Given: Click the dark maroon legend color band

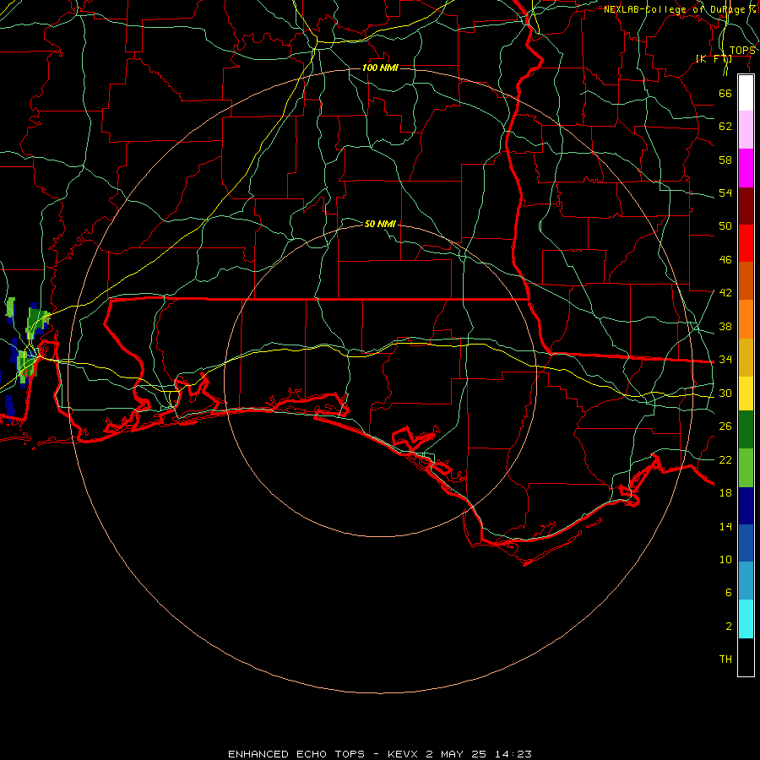Looking at the screenshot, I should 746,206.
